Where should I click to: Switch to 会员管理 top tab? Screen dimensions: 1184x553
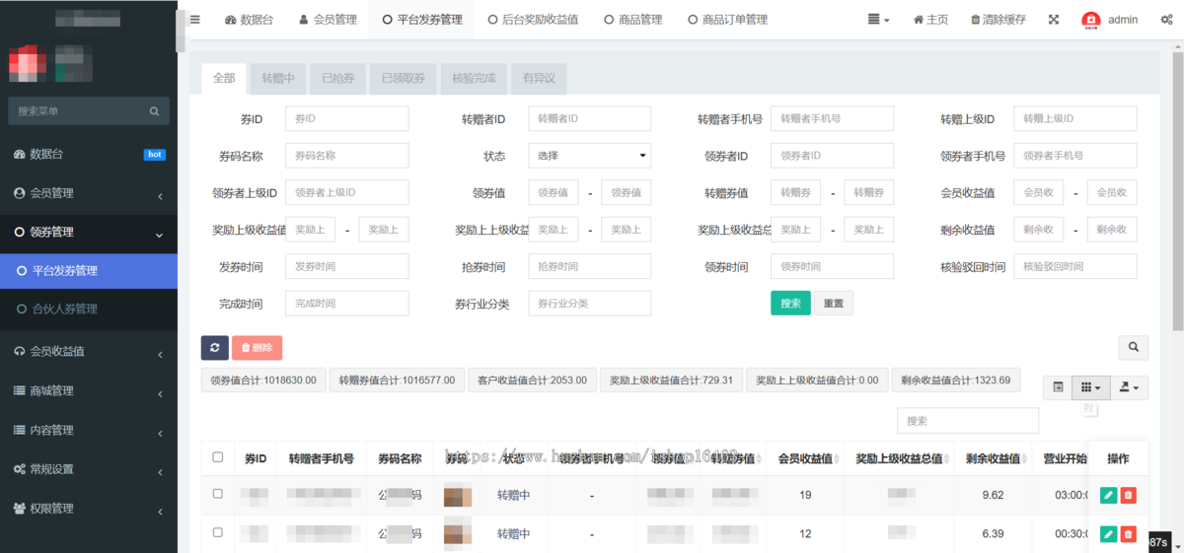pyautogui.click(x=327, y=20)
